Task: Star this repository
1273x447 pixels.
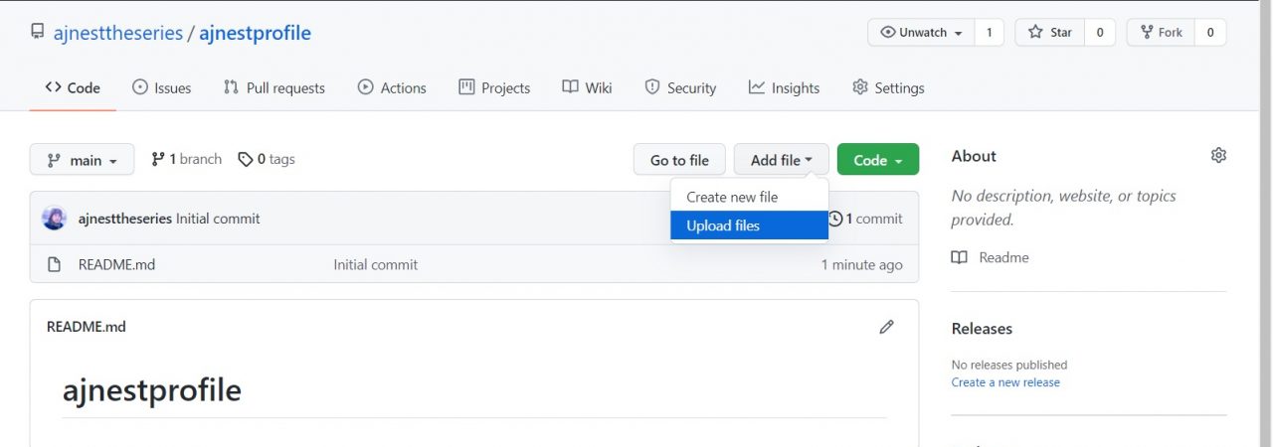Action: click(x=1049, y=32)
